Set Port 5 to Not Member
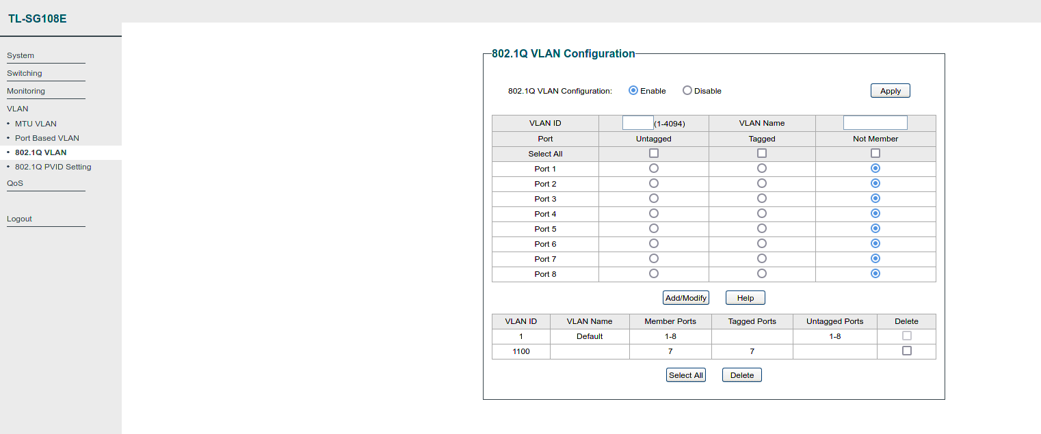 click(x=875, y=228)
